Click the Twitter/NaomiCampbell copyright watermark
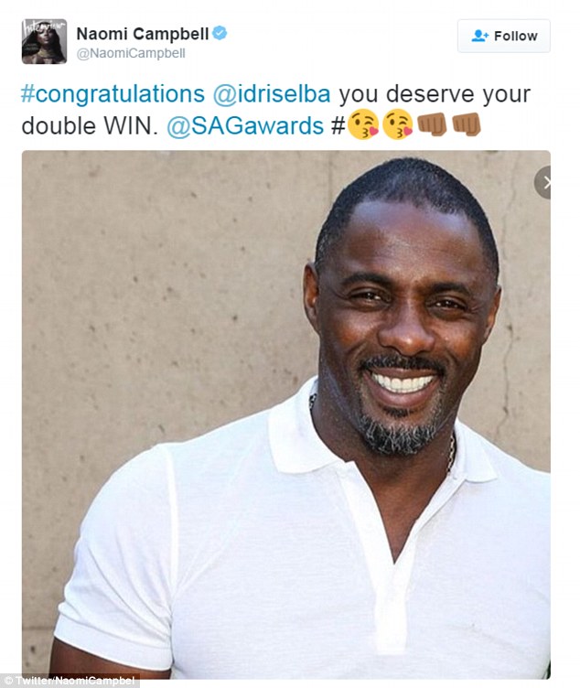Viewport: 580px width, 688px height. [70, 681]
